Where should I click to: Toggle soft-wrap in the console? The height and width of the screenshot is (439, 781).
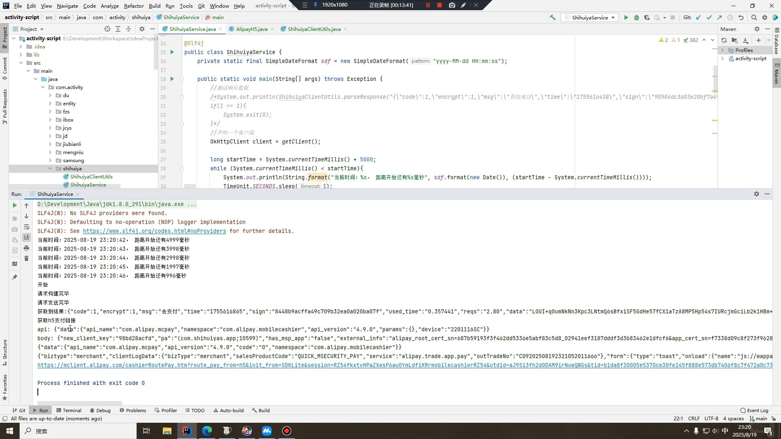(x=26, y=227)
